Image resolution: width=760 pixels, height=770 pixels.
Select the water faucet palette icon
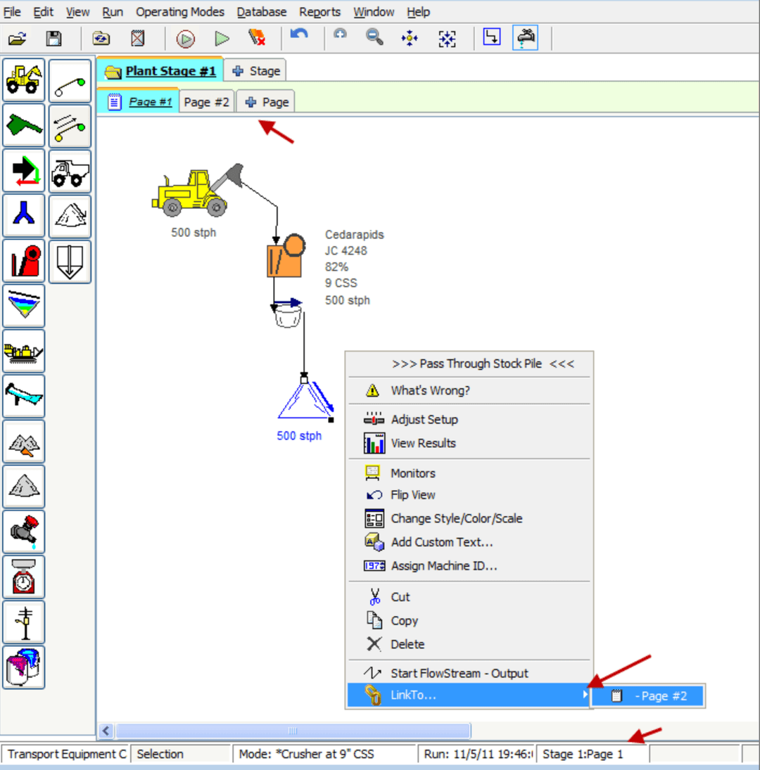pyautogui.click(x=24, y=532)
